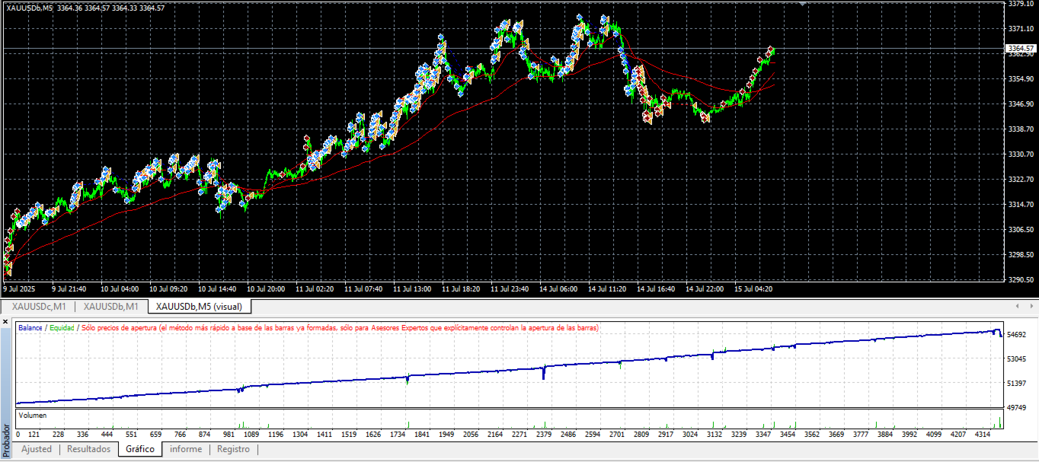Open the Ajusted tester tab
Viewport: 1039px width, 462px height.
[x=37, y=449]
